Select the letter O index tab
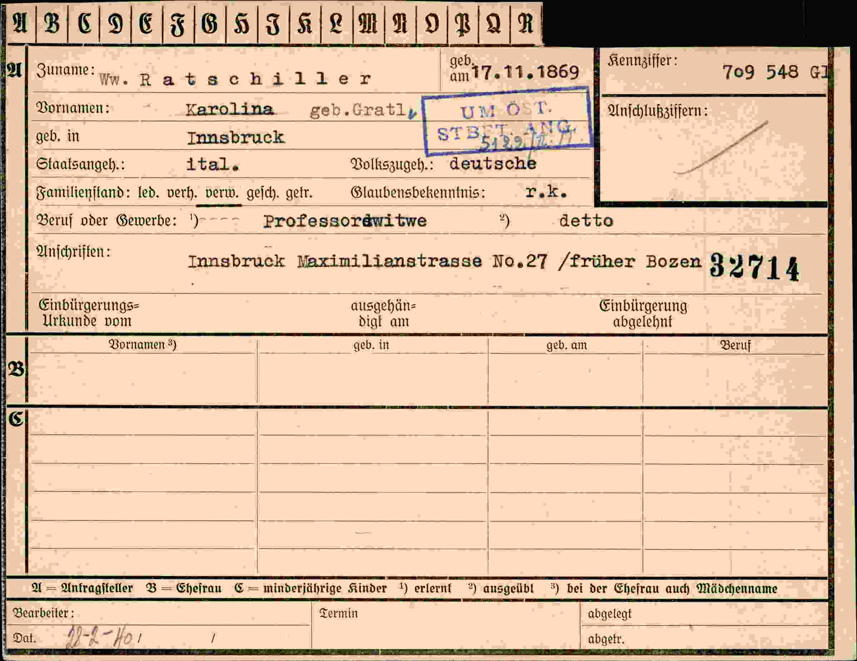 pyautogui.click(x=432, y=24)
